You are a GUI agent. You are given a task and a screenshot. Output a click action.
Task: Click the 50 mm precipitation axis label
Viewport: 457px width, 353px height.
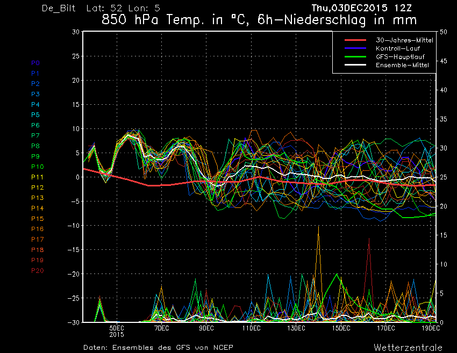coord(443,32)
